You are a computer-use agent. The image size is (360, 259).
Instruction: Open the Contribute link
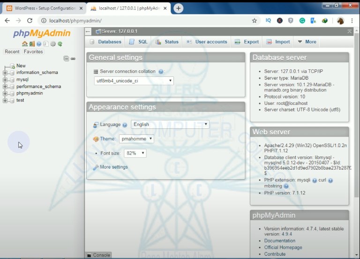[275, 254]
